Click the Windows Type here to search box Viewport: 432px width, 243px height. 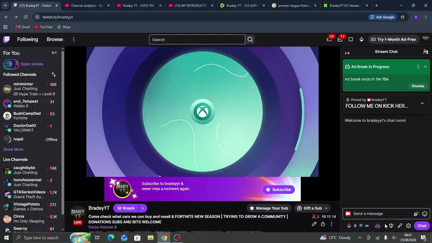click(41, 238)
